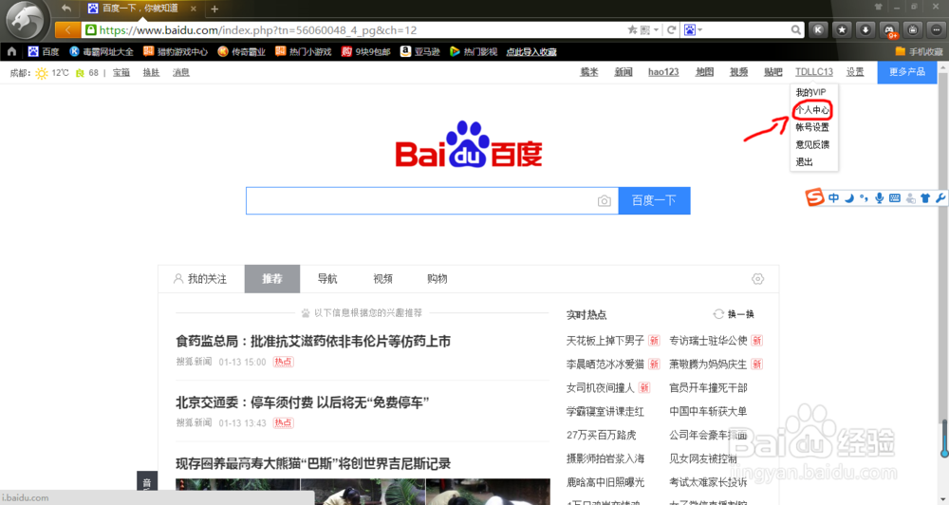Open the 地图 link

[x=704, y=72]
